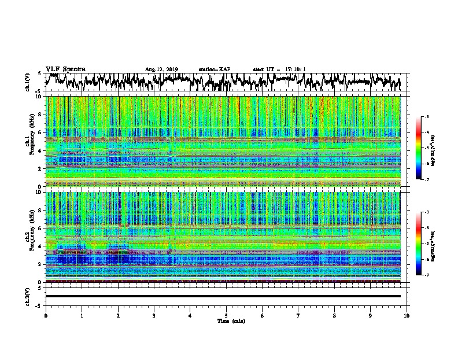The image size is (458, 354).
Task: Click the "5" tick on ch.3(V) axis
Action: 40,288
